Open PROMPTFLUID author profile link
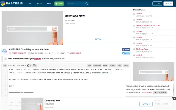Screen dimensions: 176x110 point(17,53)
